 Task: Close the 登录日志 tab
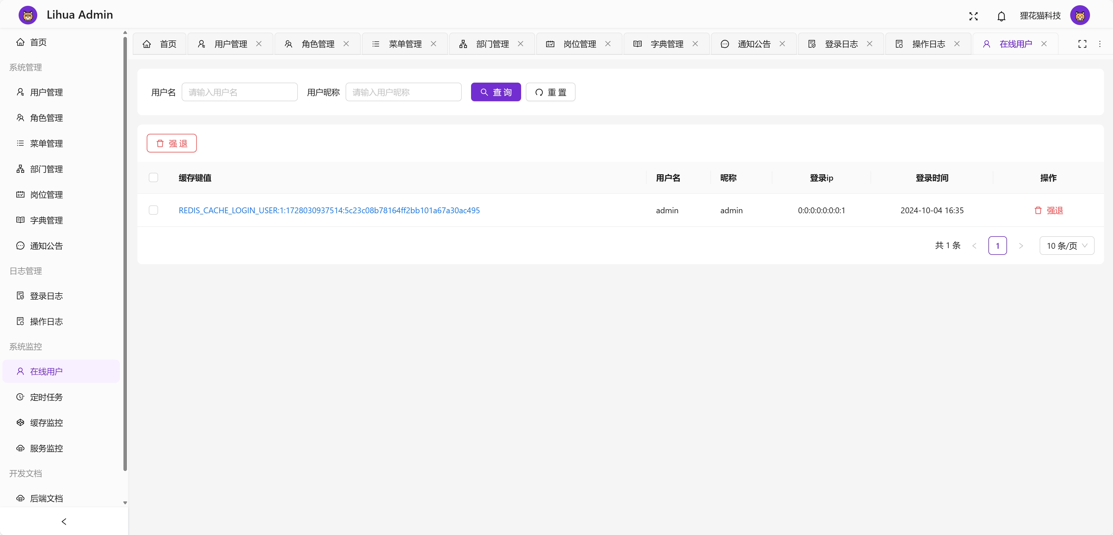tap(870, 44)
